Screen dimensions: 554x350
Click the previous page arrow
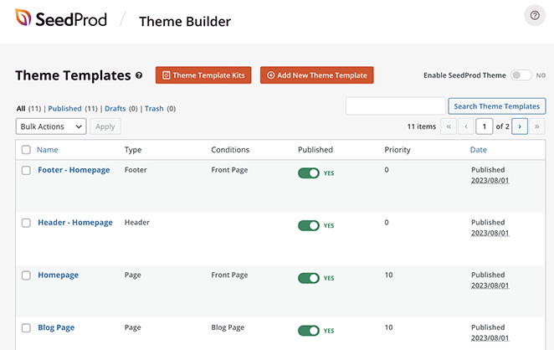[x=465, y=126]
